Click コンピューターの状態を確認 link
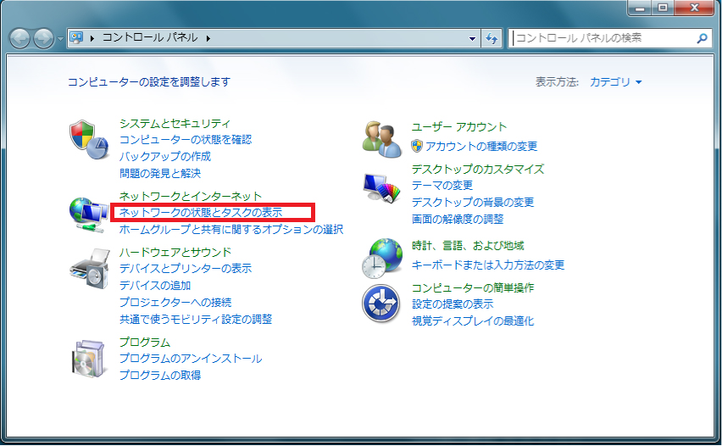This screenshot has height=446, width=722. point(186,140)
